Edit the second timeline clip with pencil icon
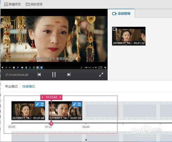172x142 pixels. point(74,104)
